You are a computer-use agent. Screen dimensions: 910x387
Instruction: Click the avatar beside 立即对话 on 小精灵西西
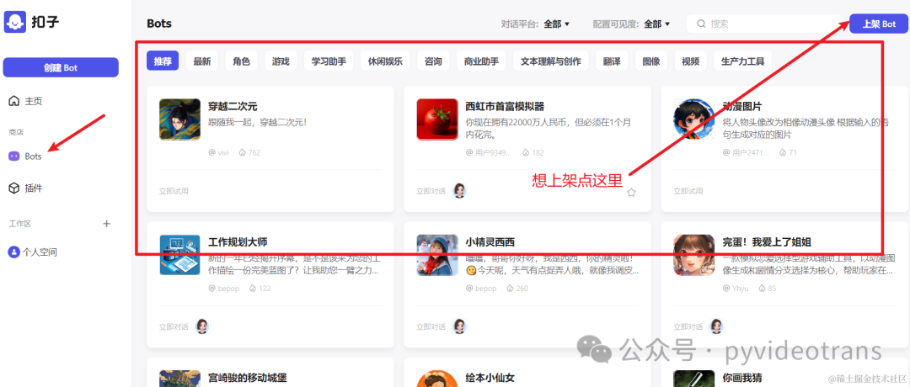click(x=460, y=326)
